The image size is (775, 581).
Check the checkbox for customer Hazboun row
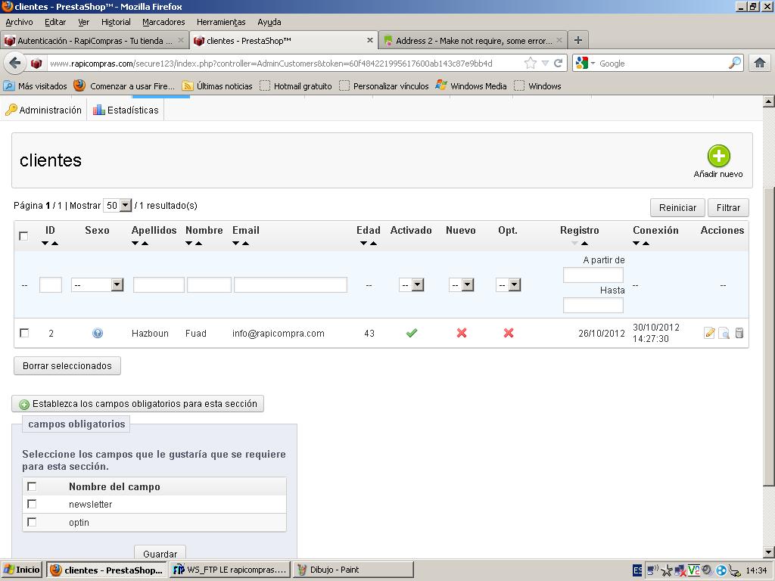pos(23,333)
